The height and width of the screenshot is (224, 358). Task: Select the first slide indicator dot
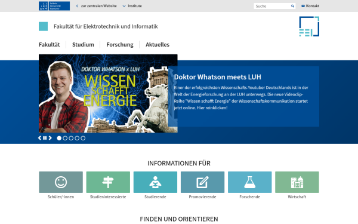tap(59, 138)
